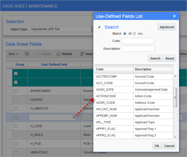Click the magnifier icon in User-Defined Field input

pyautogui.click(x=74, y=117)
